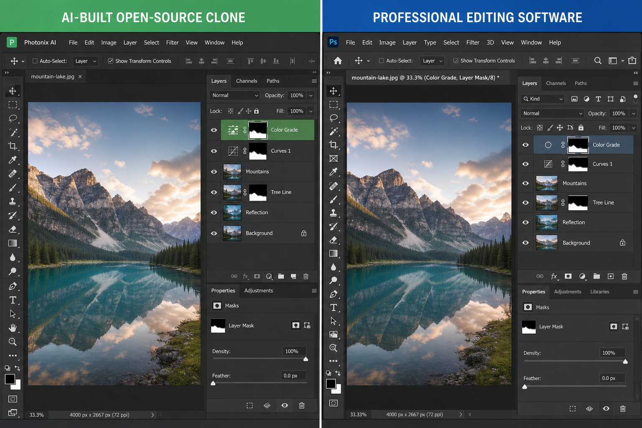Toggle Auto-Select checkbox in Photonix AI
Screen dimensions: 642x428
click(35, 61)
